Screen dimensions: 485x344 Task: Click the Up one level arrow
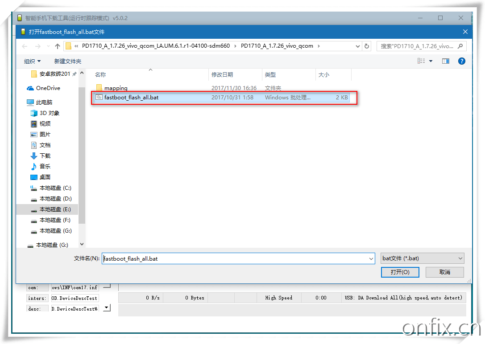click(58, 46)
